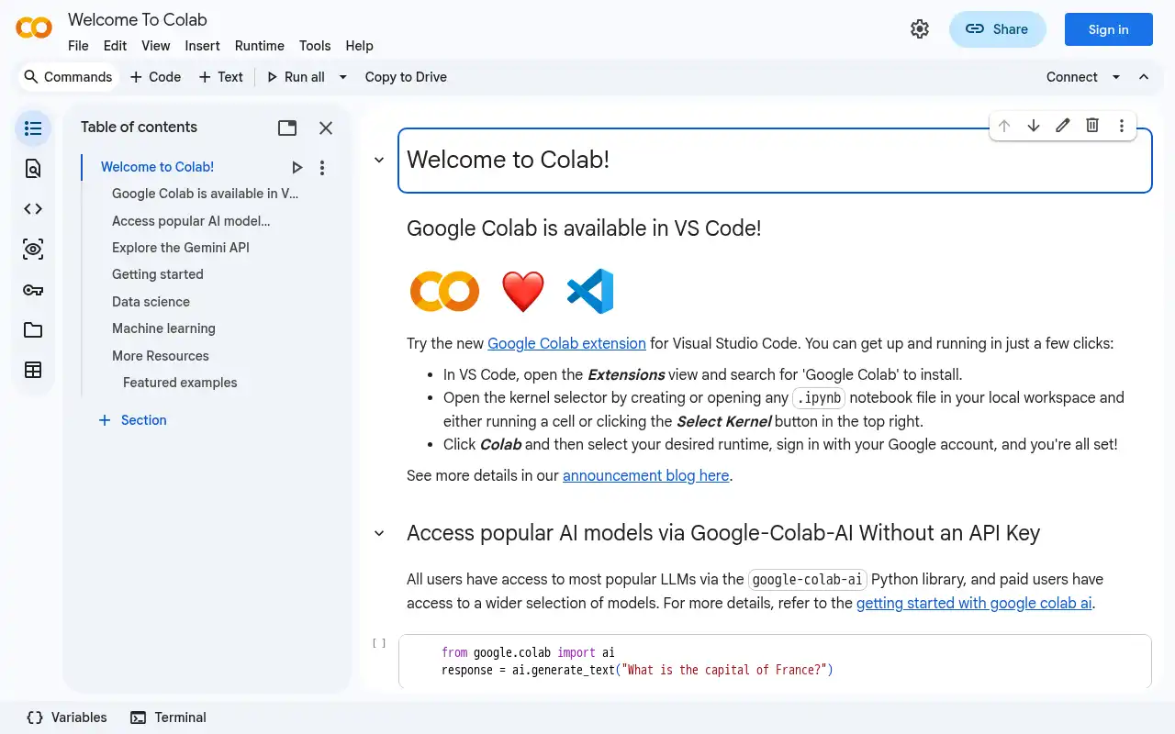Collapse the header with chevron up

click(1144, 77)
